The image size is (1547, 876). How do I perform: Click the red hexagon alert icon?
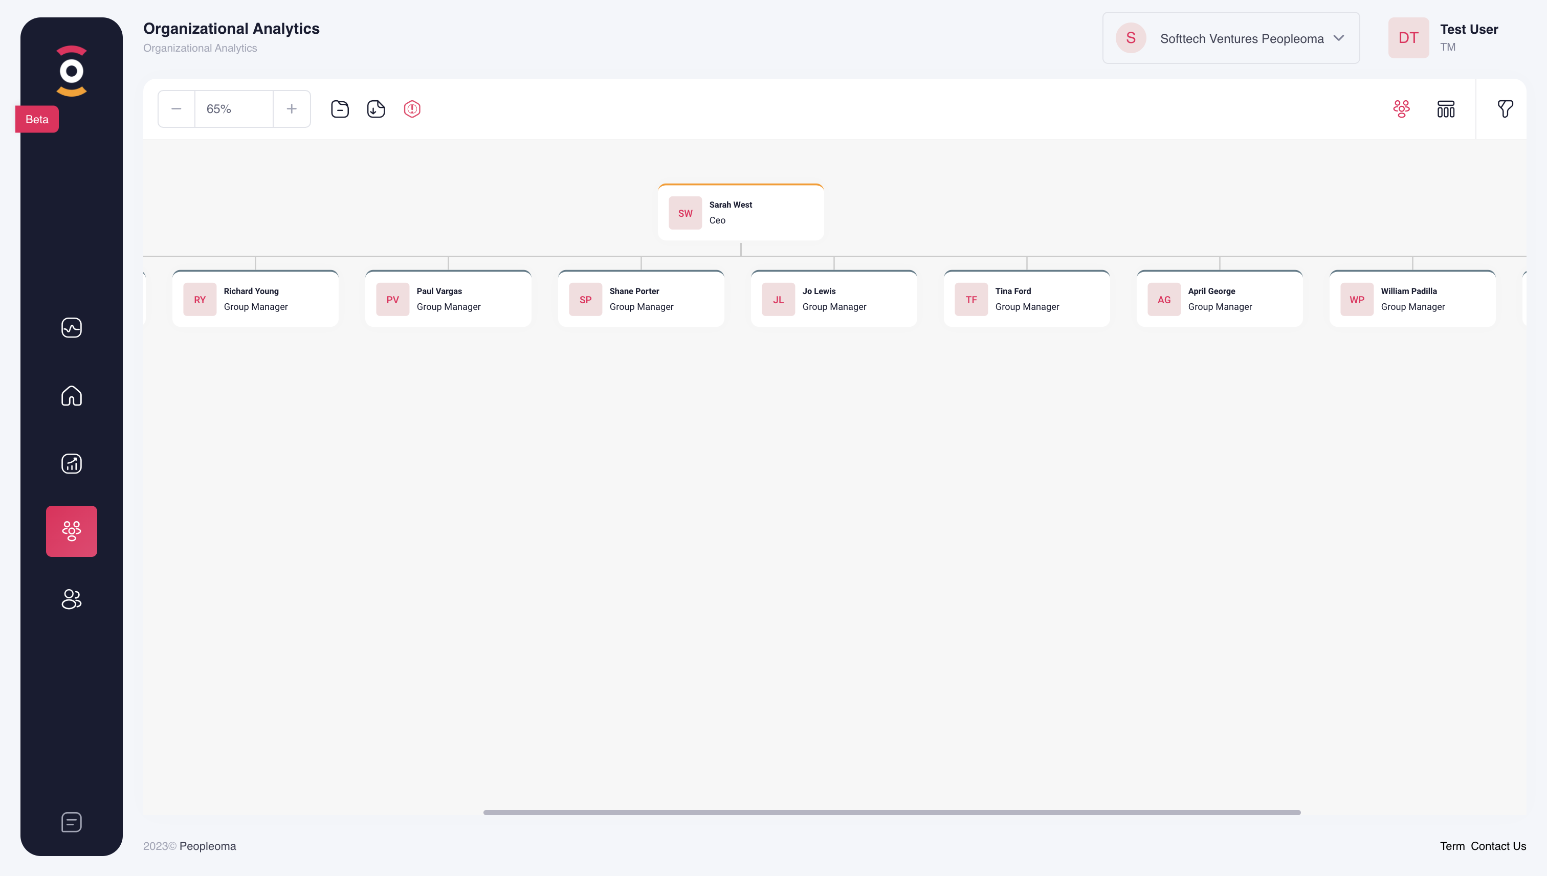[x=412, y=109]
